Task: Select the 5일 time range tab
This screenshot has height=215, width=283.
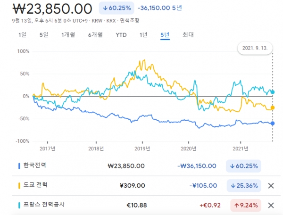Action: [x=44, y=34]
